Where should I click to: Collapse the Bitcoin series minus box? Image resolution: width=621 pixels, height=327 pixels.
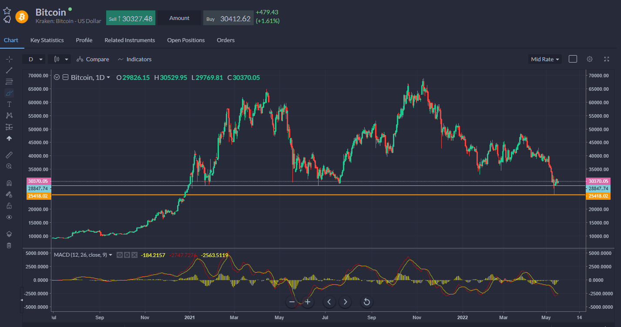(x=65, y=78)
